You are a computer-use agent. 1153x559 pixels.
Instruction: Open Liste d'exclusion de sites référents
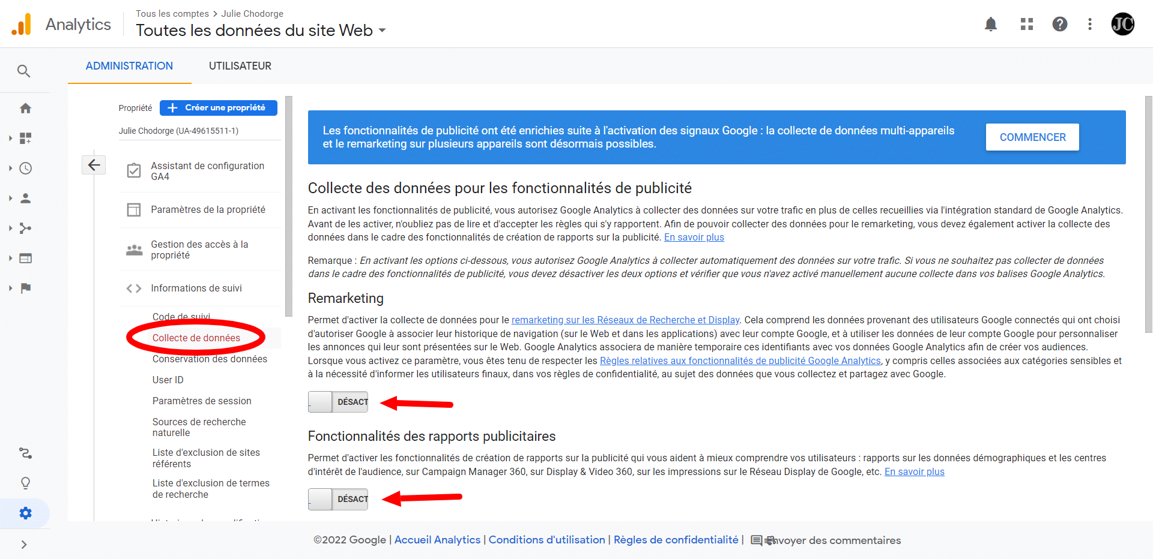pos(206,458)
